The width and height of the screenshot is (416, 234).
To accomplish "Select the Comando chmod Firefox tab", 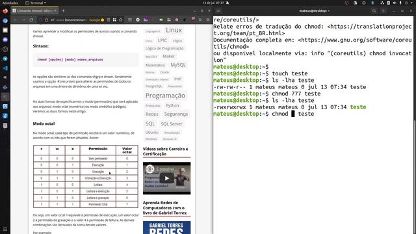I will coord(34,10).
